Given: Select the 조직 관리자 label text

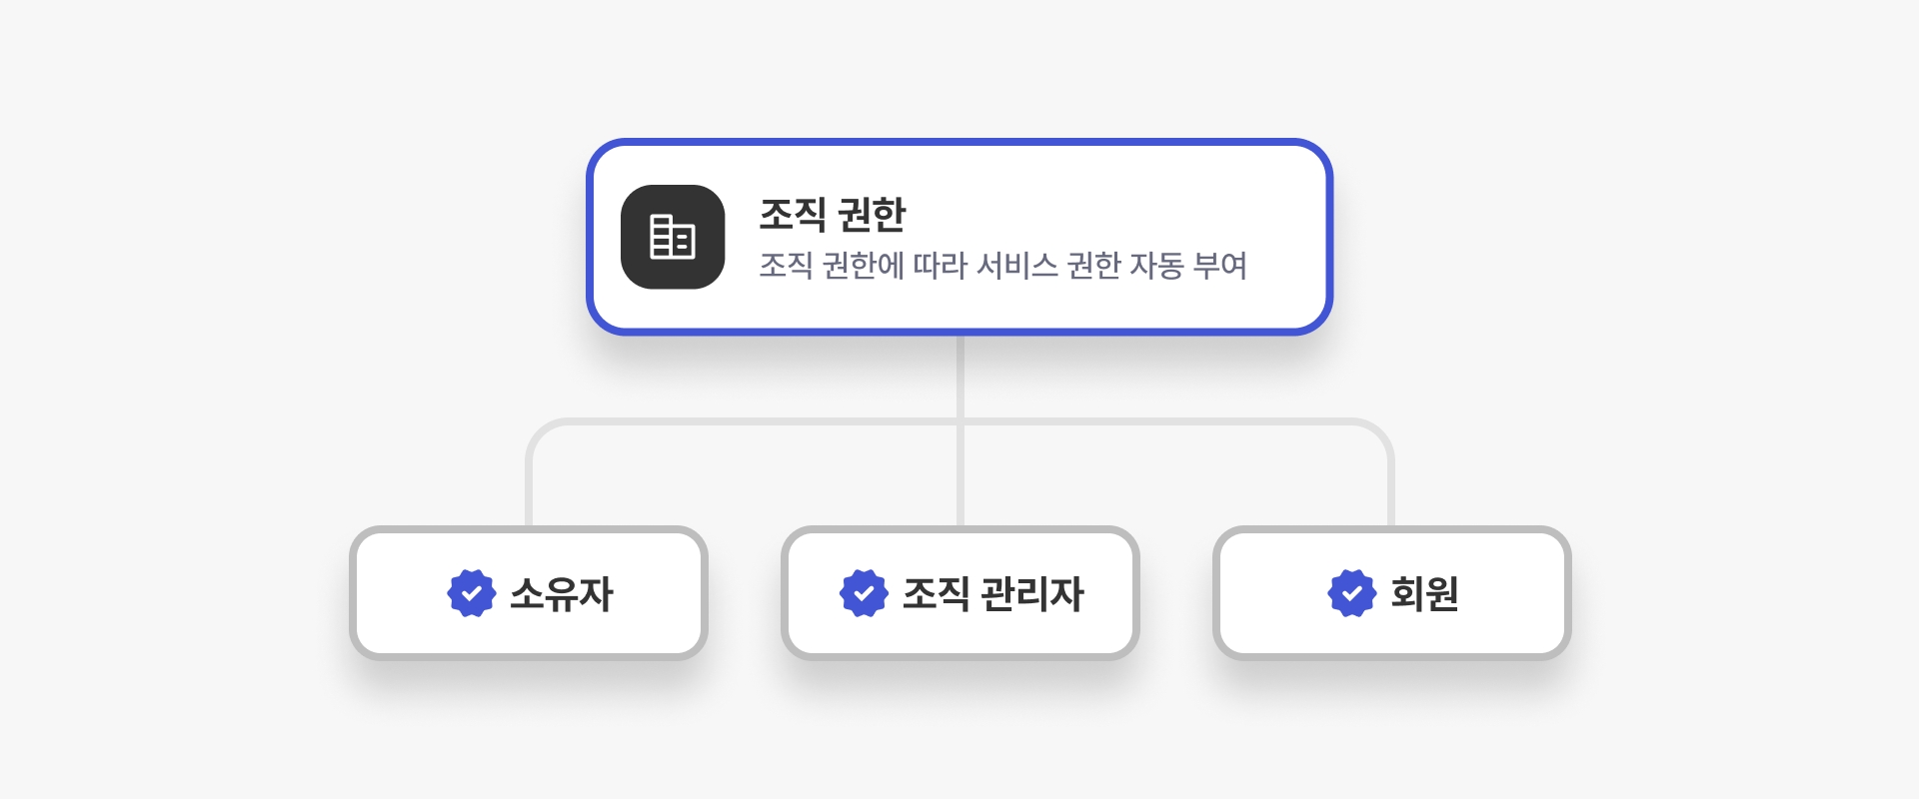Looking at the screenshot, I should coord(992,594).
